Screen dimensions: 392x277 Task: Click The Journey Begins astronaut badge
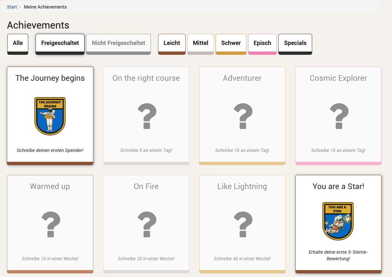point(50,116)
